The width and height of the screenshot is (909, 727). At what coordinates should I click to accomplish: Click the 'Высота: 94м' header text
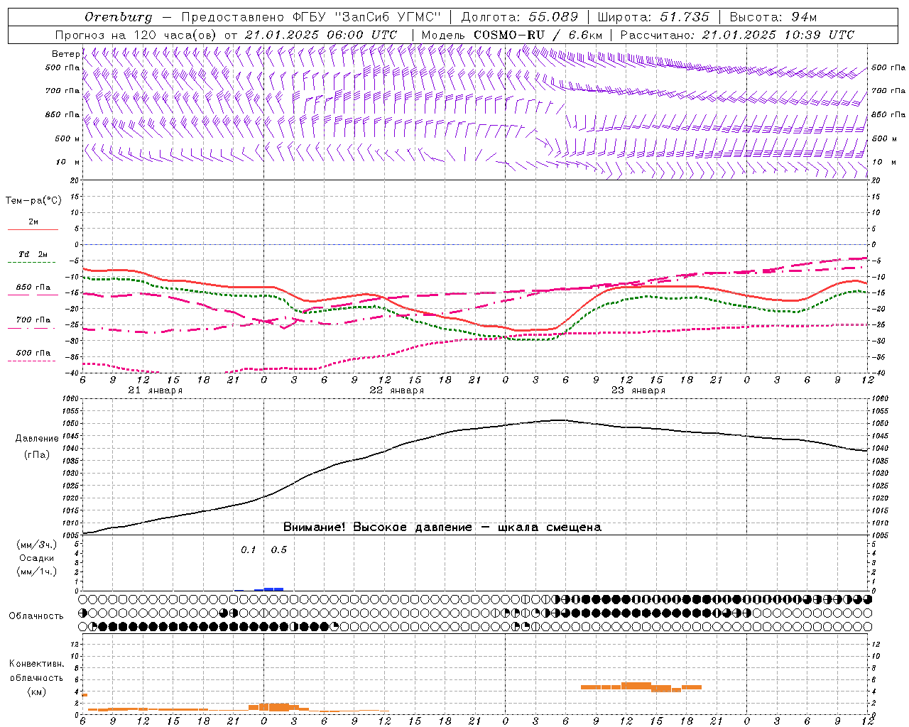[x=773, y=17]
